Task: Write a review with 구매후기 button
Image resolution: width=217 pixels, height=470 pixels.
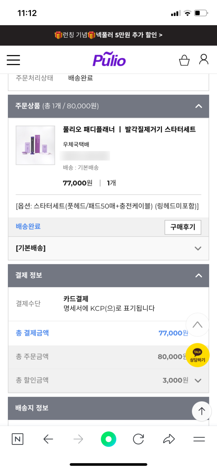Action: coord(183,227)
